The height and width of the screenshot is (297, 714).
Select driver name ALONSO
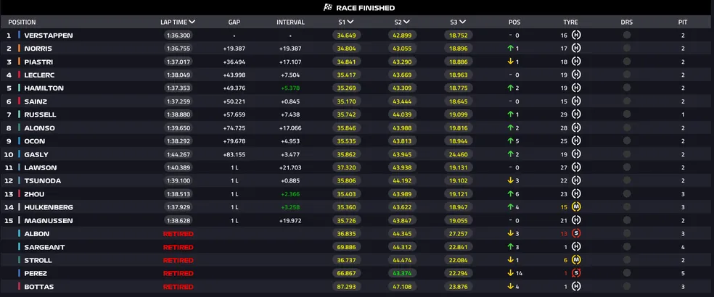(38, 127)
